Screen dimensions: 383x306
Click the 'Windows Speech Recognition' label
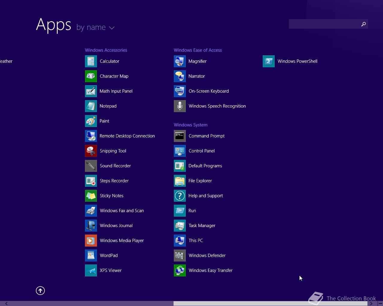(217, 106)
